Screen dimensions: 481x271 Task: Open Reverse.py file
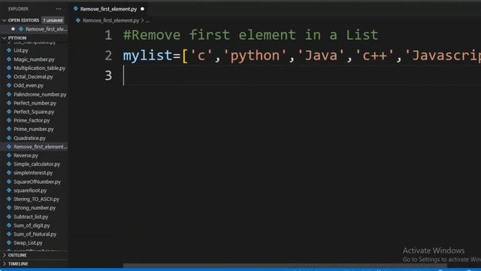(26, 156)
